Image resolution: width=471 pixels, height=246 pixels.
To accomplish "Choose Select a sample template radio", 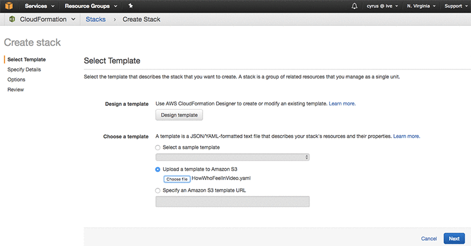I will pyautogui.click(x=158, y=148).
